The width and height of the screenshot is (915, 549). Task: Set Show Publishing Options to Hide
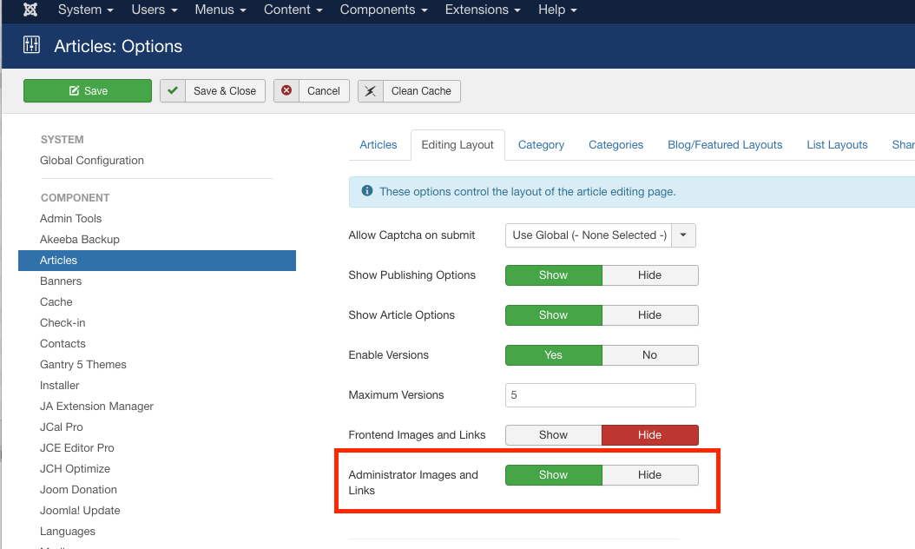tap(649, 275)
